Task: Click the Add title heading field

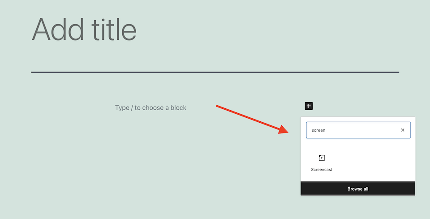Action: click(x=84, y=30)
